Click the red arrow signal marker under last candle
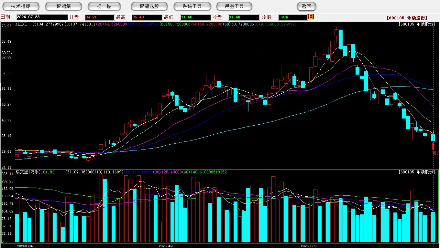The height and width of the screenshot is (248, 440). click(x=433, y=146)
